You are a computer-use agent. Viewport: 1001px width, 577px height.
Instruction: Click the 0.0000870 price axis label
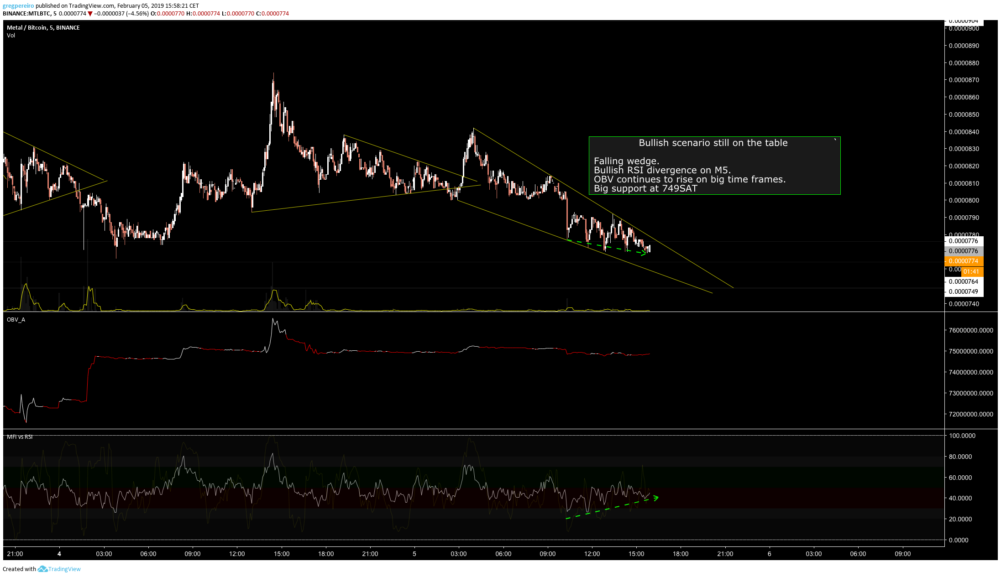(964, 80)
